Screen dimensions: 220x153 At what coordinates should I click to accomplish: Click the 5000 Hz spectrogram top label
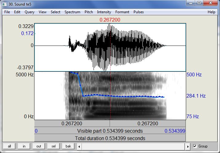coord(25,74)
